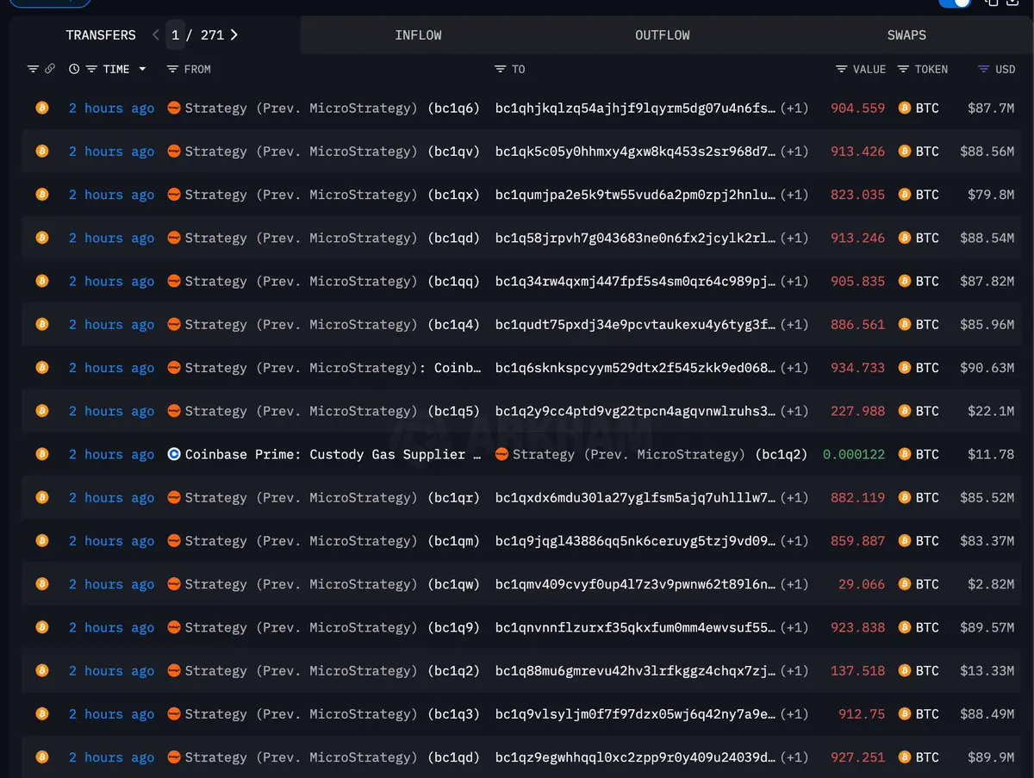Click Strategy logo on the bc1qx sender row
The image size is (1034, 778).
pos(174,194)
